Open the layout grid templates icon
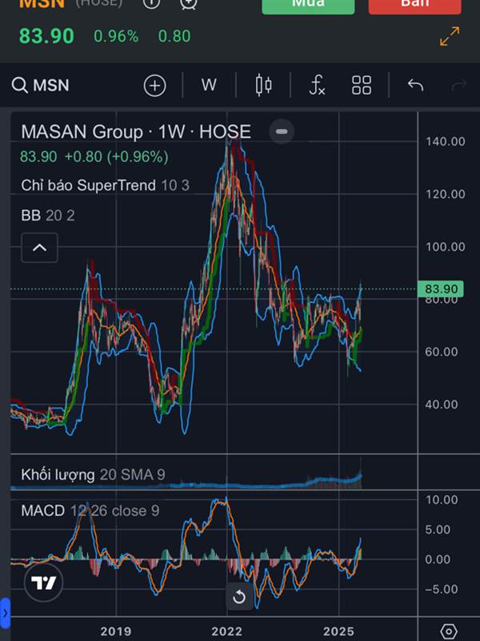Viewport: 480px width, 641px height. pos(362,85)
